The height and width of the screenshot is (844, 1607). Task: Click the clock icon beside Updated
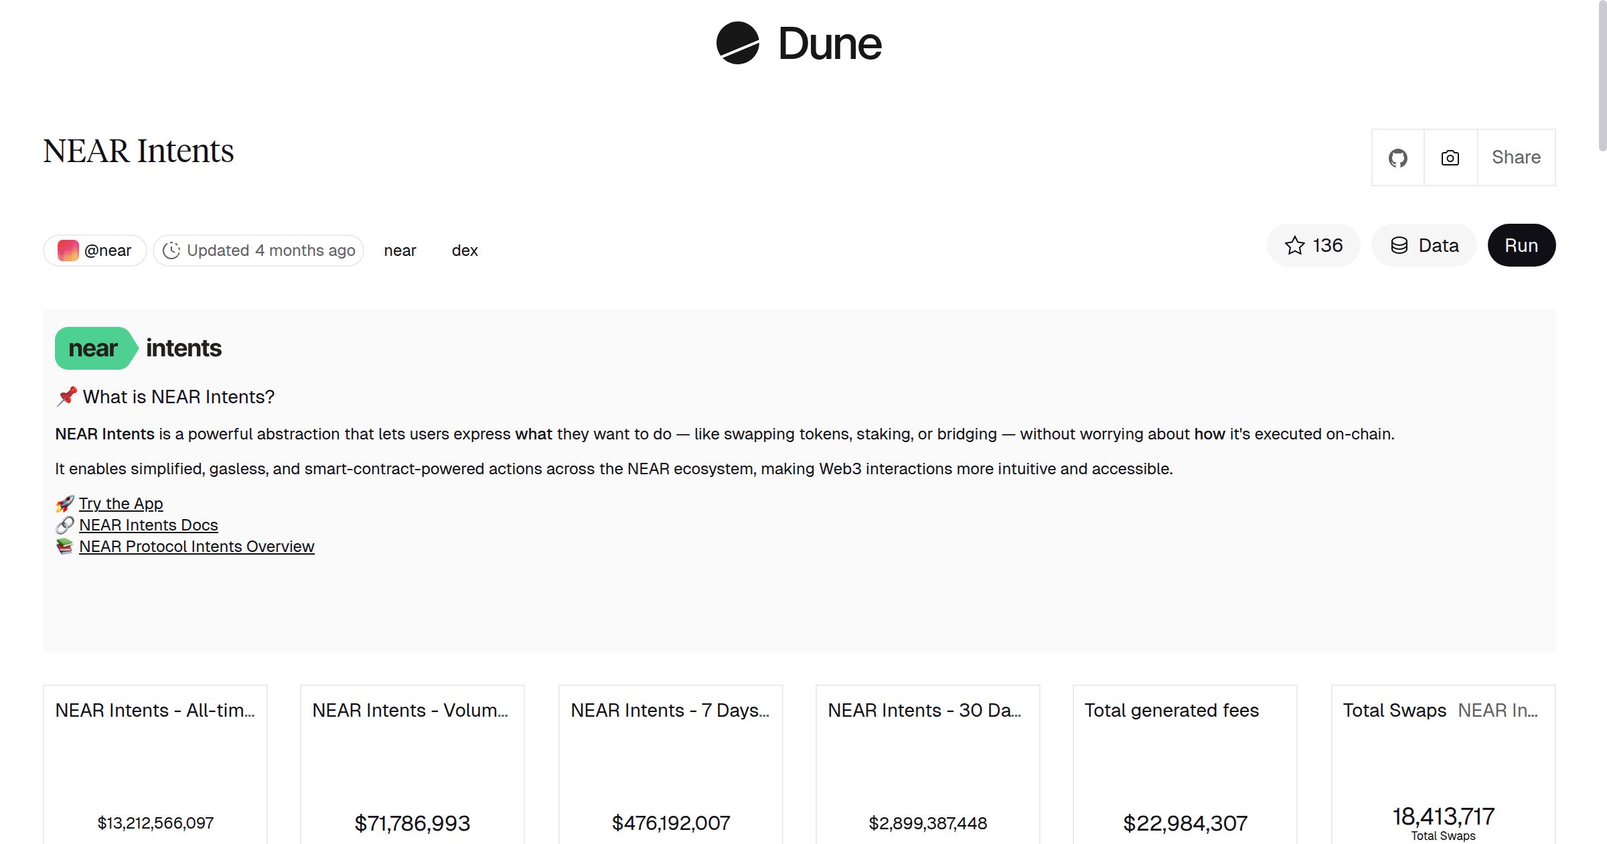click(x=171, y=251)
